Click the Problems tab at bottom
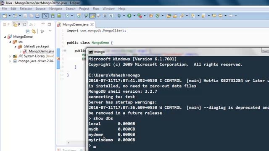This screenshot has height=151, width=269. click(69, 150)
